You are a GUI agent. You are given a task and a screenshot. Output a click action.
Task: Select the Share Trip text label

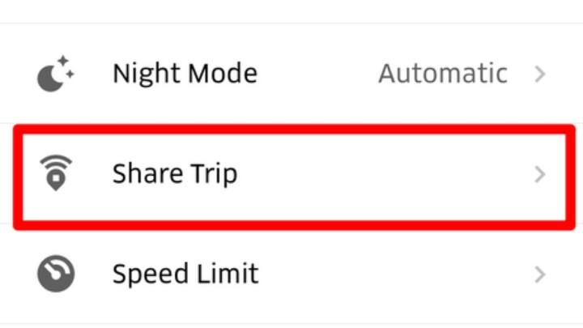(175, 173)
